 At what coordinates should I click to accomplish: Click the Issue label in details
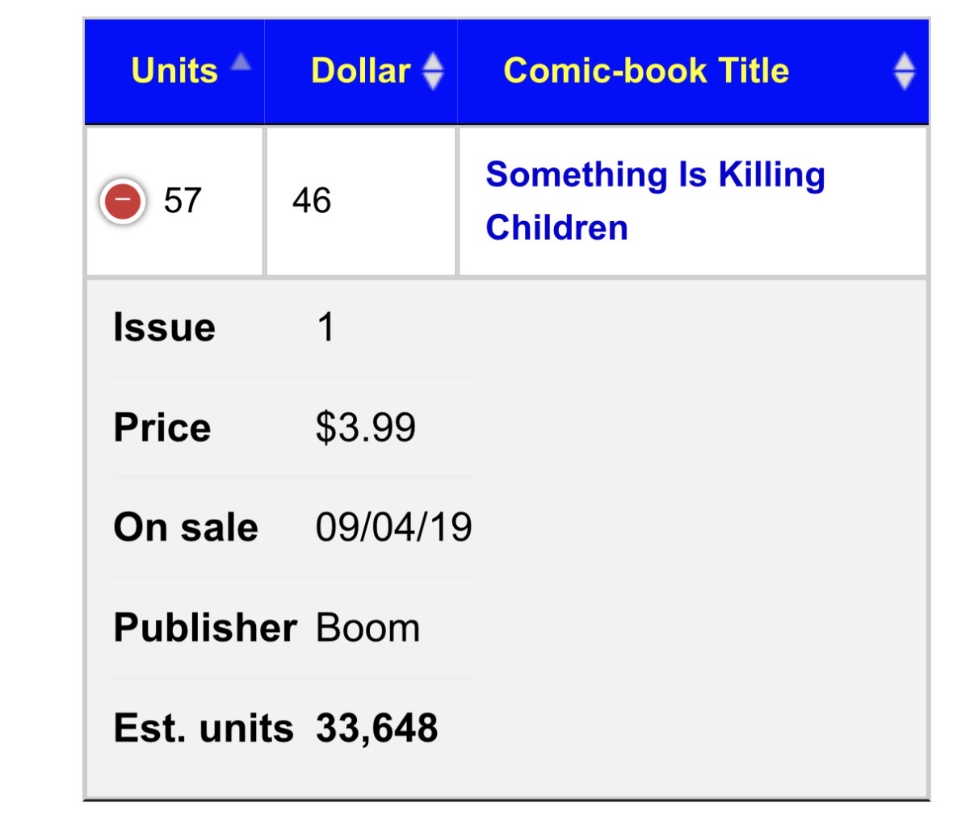click(x=165, y=328)
